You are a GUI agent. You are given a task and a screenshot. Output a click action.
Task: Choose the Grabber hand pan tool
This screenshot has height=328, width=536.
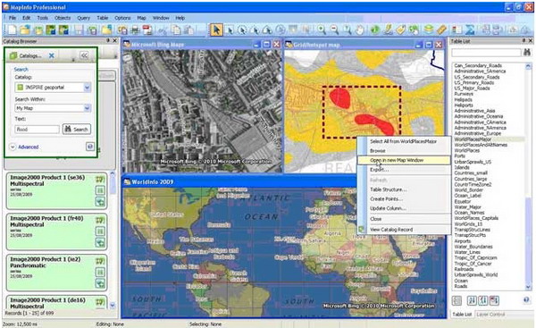(360, 30)
